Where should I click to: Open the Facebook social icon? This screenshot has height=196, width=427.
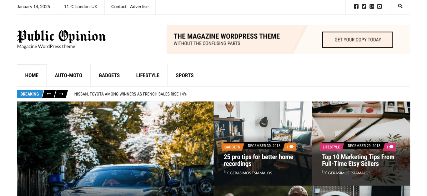356,7
